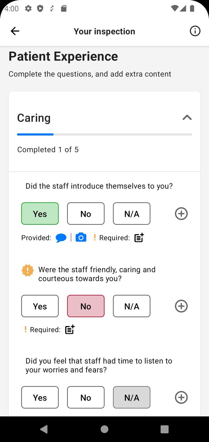Screen dimensions: 209x442
Task: Add required note for friendly staff question
Action: pos(70,330)
